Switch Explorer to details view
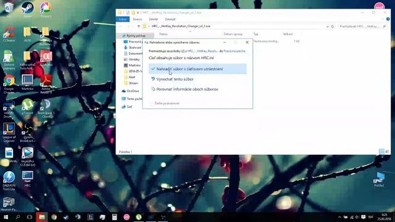Screen dimensions: 395x222 coord(381,151)
